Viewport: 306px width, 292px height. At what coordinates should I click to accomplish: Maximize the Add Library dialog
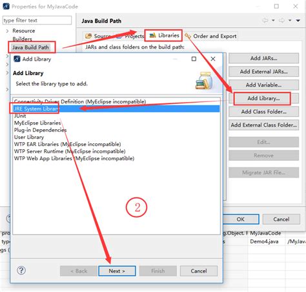point(194,59)
